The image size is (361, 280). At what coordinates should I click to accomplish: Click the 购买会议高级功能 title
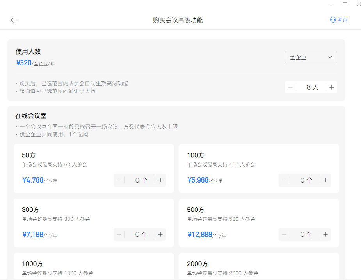click(178, 20)
